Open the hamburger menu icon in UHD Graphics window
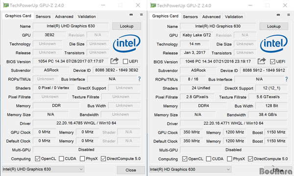 click(x=142, y=15)
